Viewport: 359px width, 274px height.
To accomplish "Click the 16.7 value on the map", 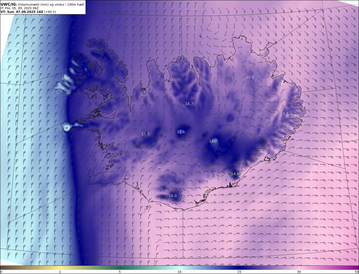I will click(x=189, y=104).
